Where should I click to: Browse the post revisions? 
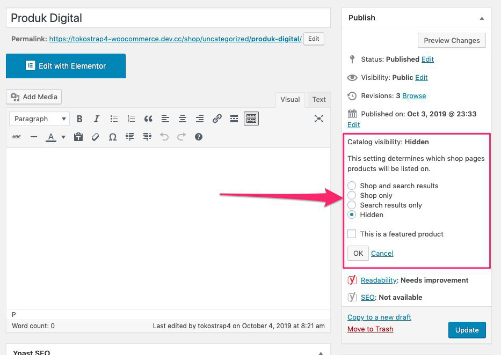pos(414,95)
